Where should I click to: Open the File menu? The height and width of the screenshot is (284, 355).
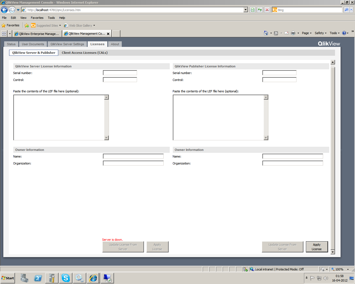pos(4,18)
